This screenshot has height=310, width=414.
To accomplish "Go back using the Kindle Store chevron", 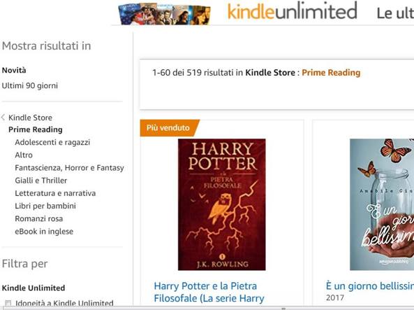I will point(3,118).
